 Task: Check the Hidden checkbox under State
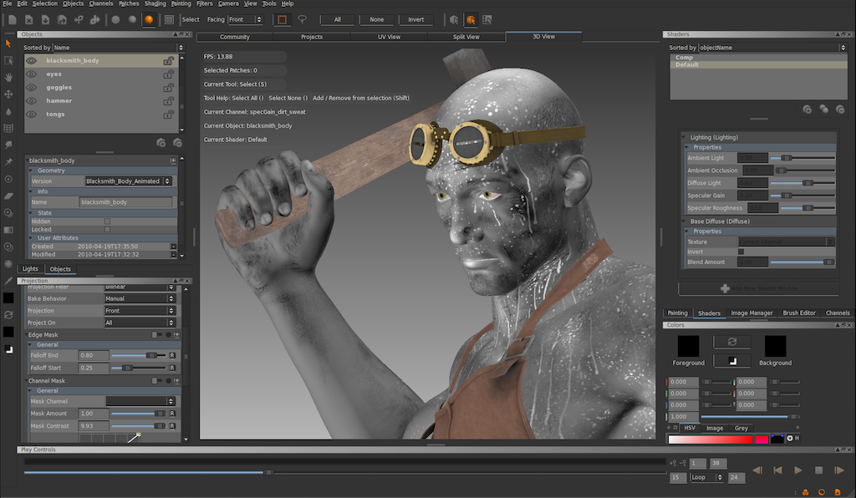coord(107,221)
